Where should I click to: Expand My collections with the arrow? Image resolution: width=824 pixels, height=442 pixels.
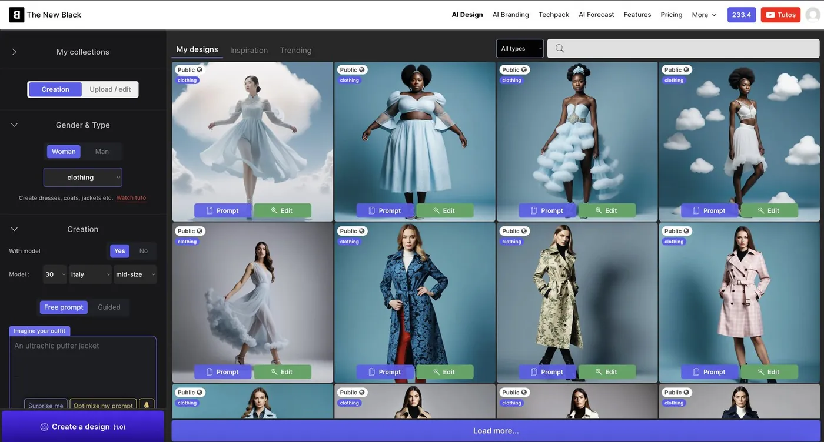pyautogui.click(x=14, y=52)
